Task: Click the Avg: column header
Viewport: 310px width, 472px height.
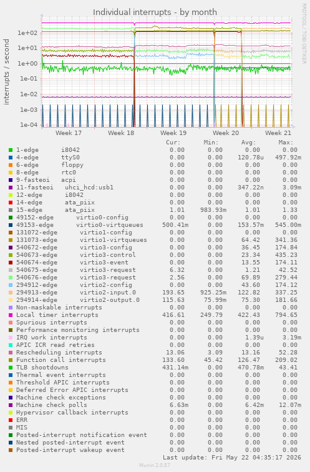Action: (248, 143)
